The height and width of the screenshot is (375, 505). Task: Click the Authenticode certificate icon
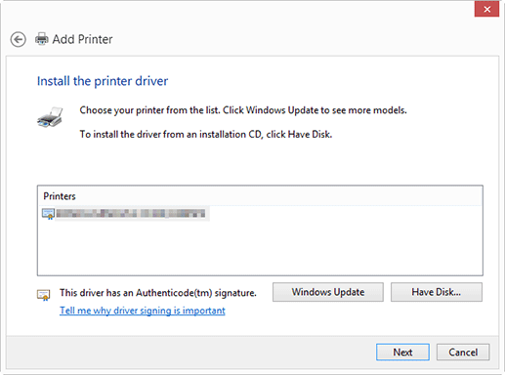click(x=43, y=295)
